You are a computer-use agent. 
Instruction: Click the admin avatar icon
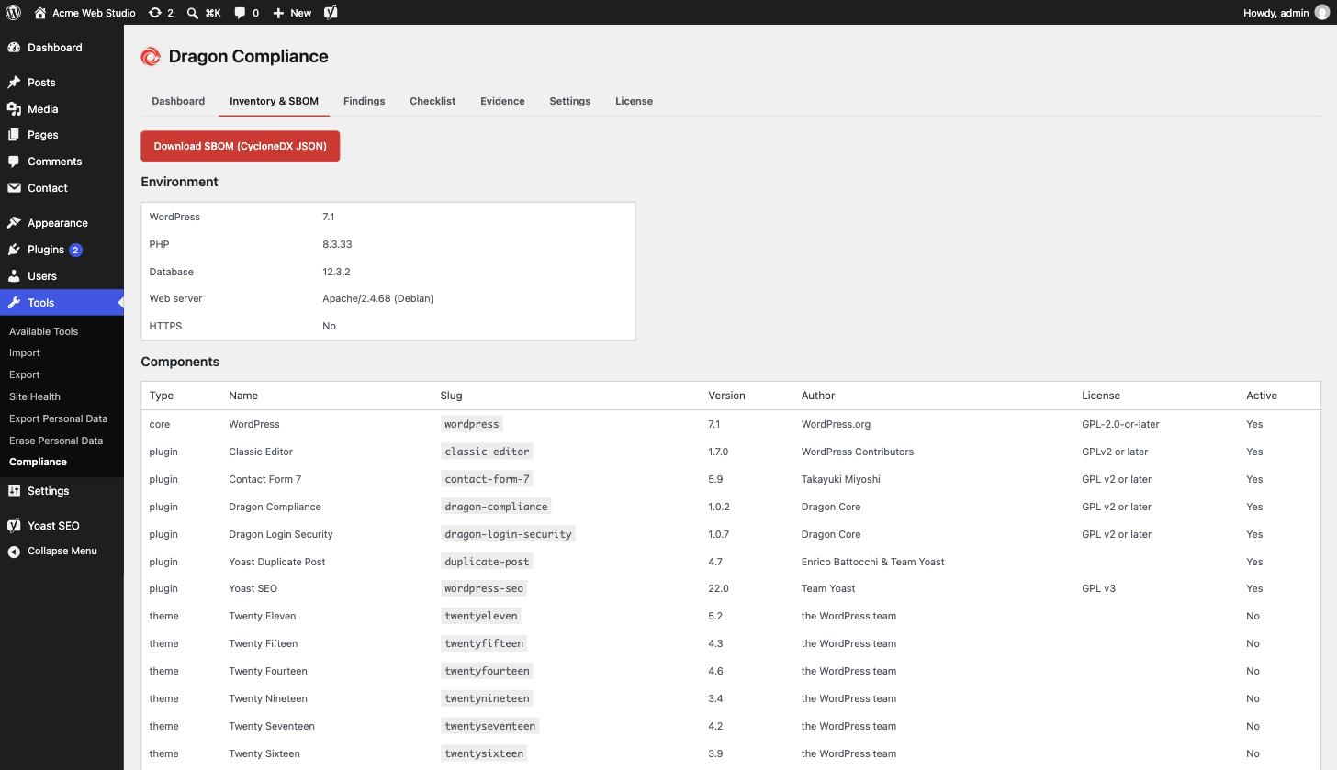[1322, 13]
